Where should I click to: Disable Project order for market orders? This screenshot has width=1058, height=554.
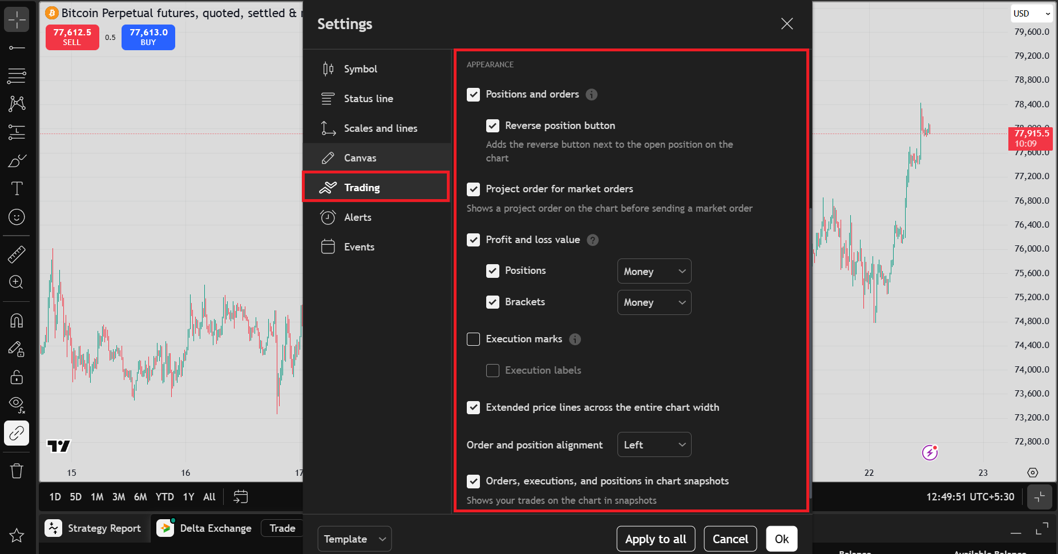(x=473, y=189)
